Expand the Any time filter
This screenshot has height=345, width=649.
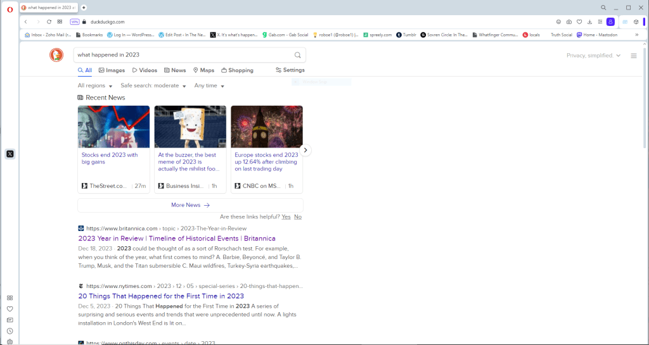coord(209,85)
